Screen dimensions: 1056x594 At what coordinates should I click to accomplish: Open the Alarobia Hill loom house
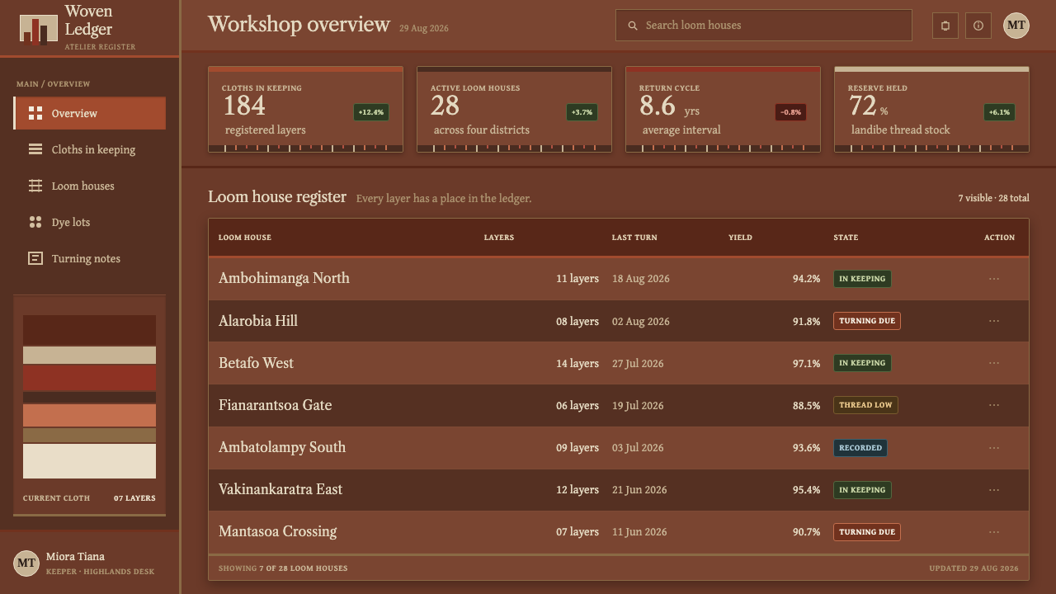(258, 321)
